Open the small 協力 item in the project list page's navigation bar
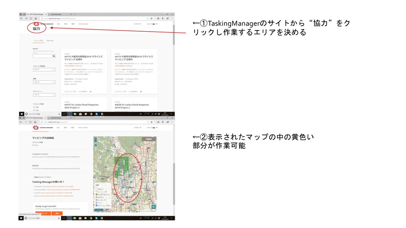406x228 pixels. pyautogui.click(x=59, y=24)
